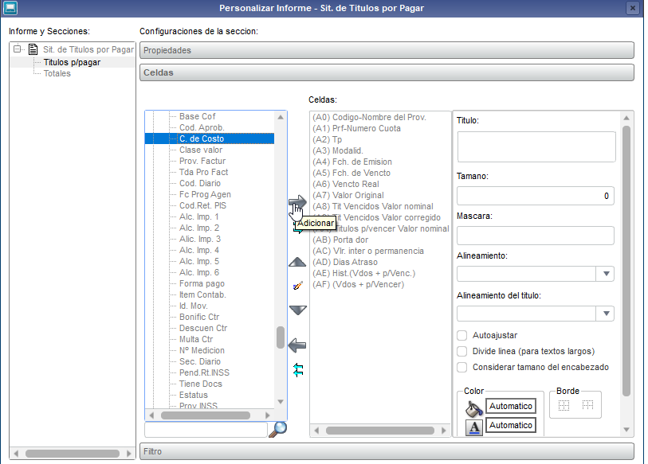Click the background color Automatico swatch
Image resolution: width=648 pixels, height=464 pixels.
pyautogui.click(x=510, y=406)
